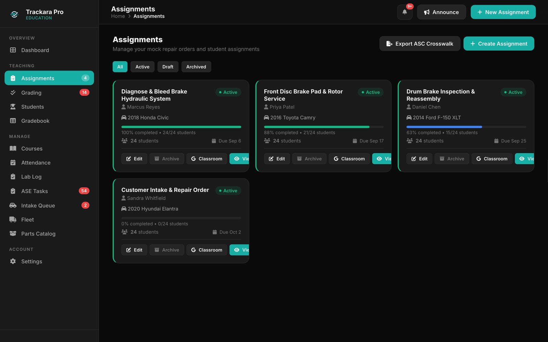Click the calendar icon by Due Oct 2
Image resolution: width=548 pixels, height=342 pixels.
coord(215,232)
